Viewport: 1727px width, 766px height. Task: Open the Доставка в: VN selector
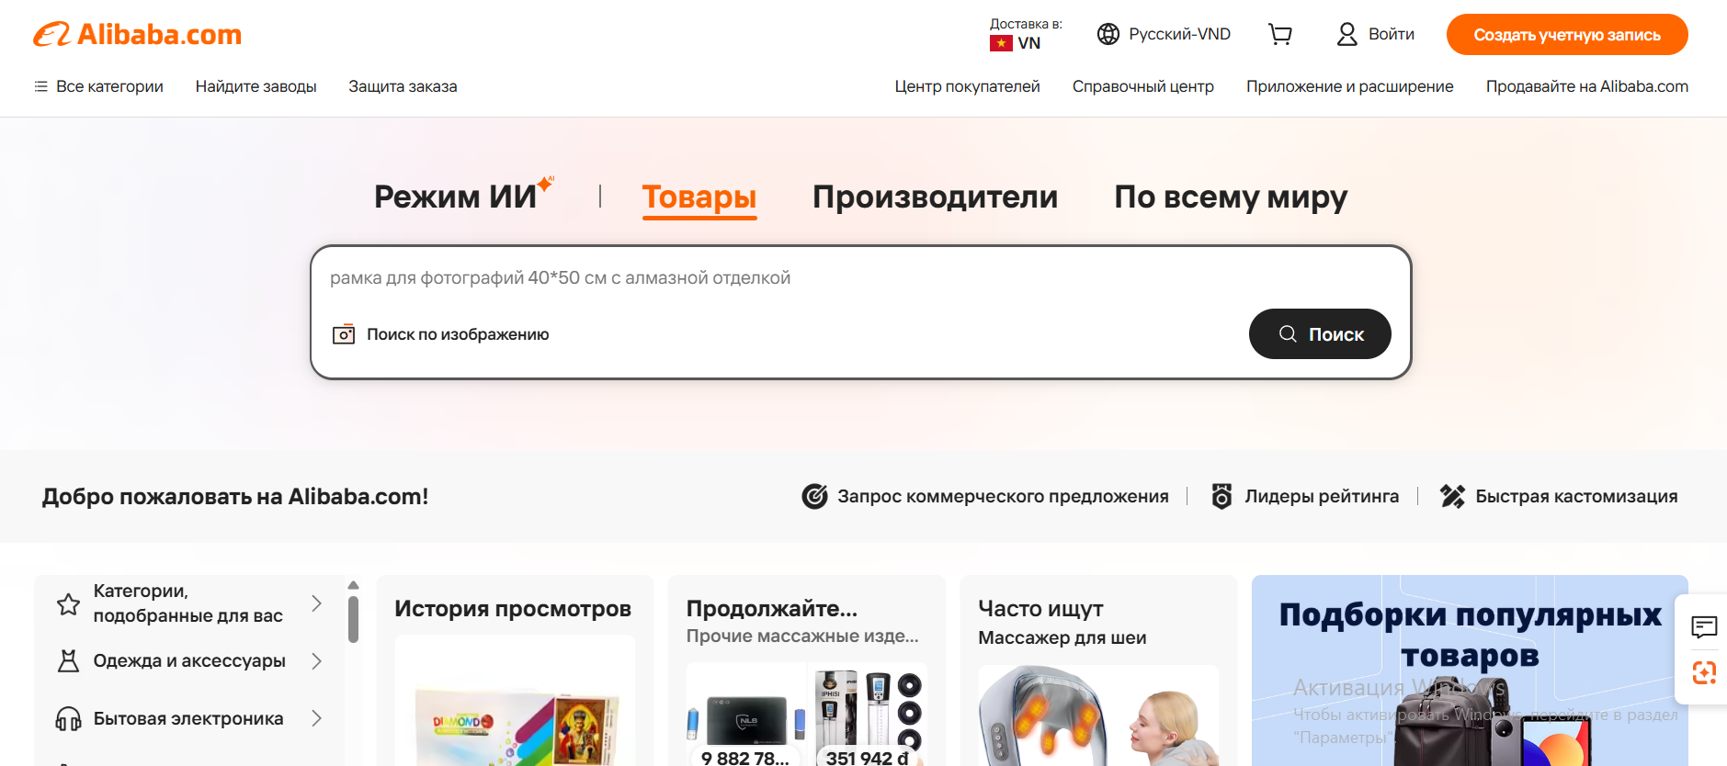tap(1026, 34)
